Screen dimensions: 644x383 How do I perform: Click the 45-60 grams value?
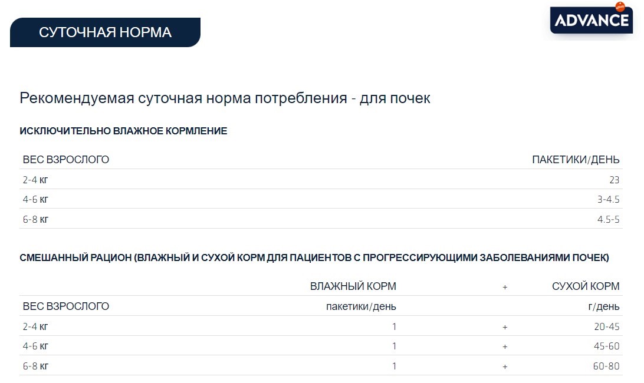607,346
